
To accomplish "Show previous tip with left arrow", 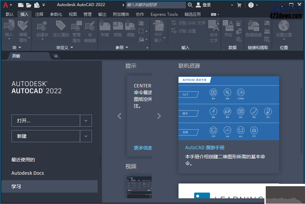I will 119,116.
